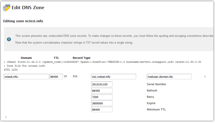Focus the Expire field showing 3600000
The image size is (215, 123).
pos(102,103)
